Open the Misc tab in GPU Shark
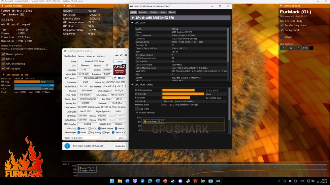 coord(163,12)
